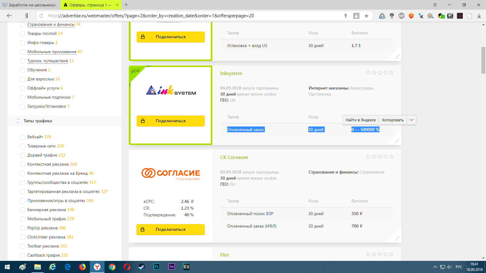Image resolution: width=486 pixels, height=273 pixels.
Task: Open the volume control in system tray
Action: pyautogui.click(x=450, y=267)
